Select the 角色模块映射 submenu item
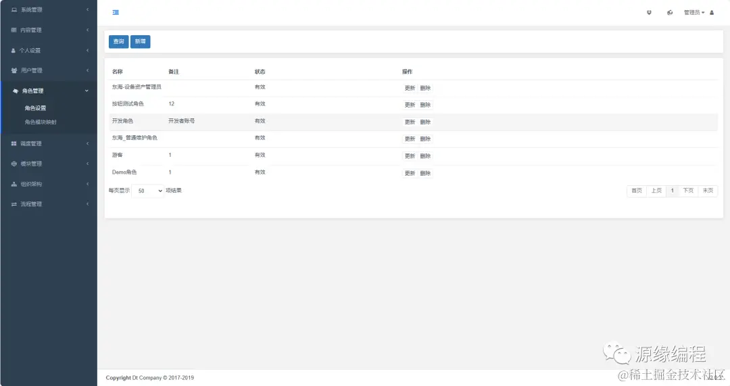The width and height of the screenshot is (730, 386). point(41,122)
